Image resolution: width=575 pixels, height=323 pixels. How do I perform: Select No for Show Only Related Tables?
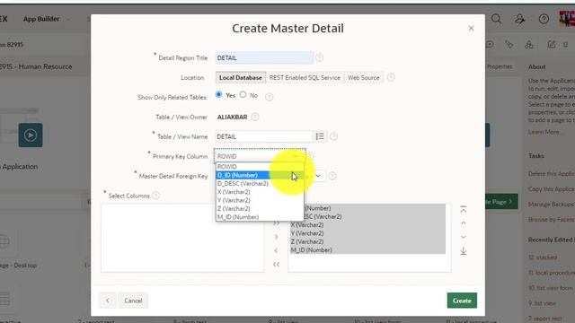click(243, 94)
